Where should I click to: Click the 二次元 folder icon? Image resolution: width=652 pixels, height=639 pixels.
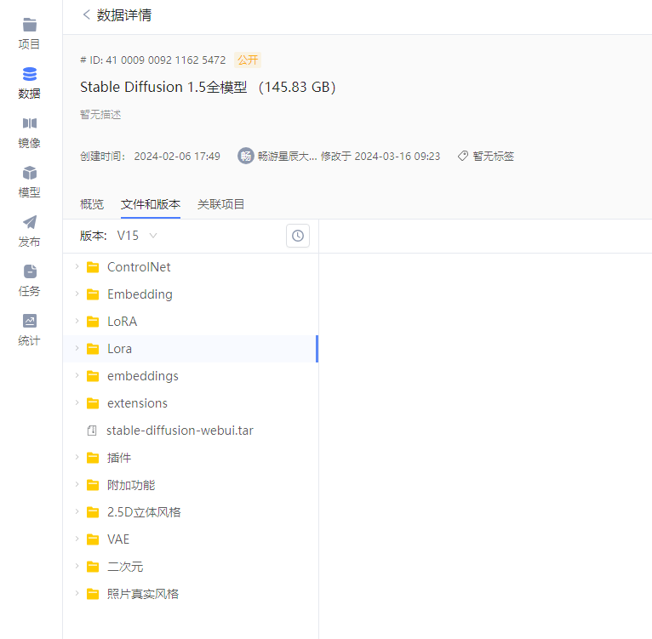click(93, 567)
